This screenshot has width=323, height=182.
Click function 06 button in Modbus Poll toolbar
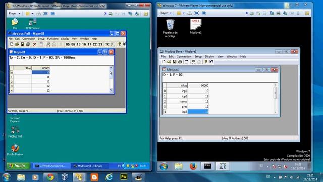pos(73,44)
